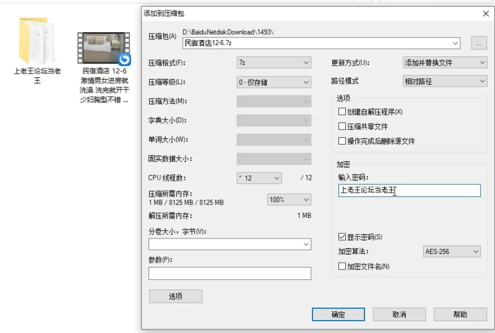
Task: Open the 路径模式 dropdown 相对路径
Action: [445, 82]
